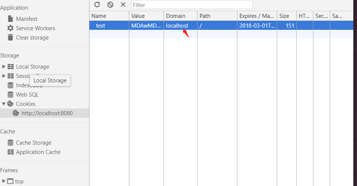Select http://localhost:8080 under Cookies
The height and width of the screenshot is (186, 357).
tap(47, 113)
